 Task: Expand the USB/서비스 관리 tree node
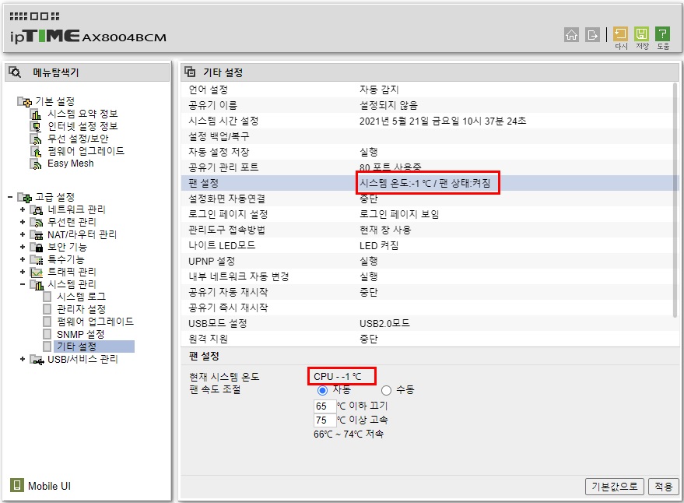[23, 359]
